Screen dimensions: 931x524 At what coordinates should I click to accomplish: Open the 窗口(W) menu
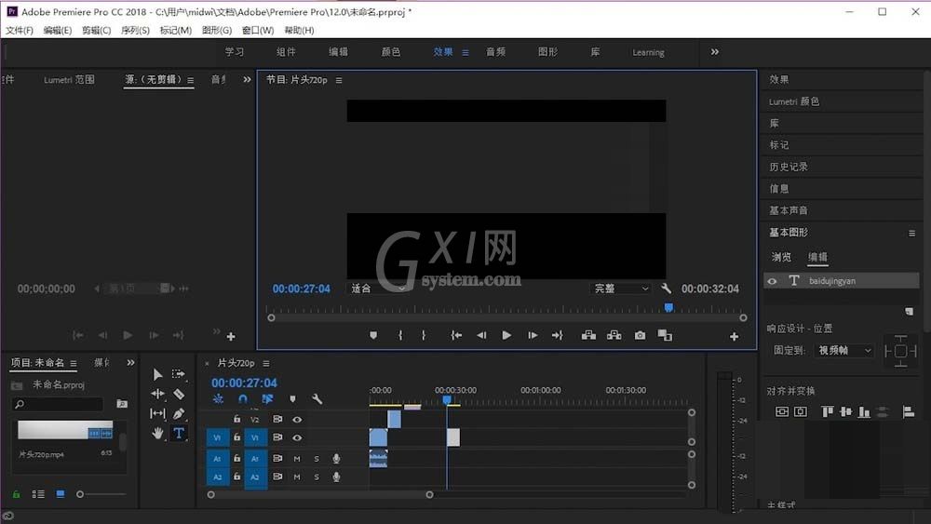pyautogui.click(x=258, y=31)
